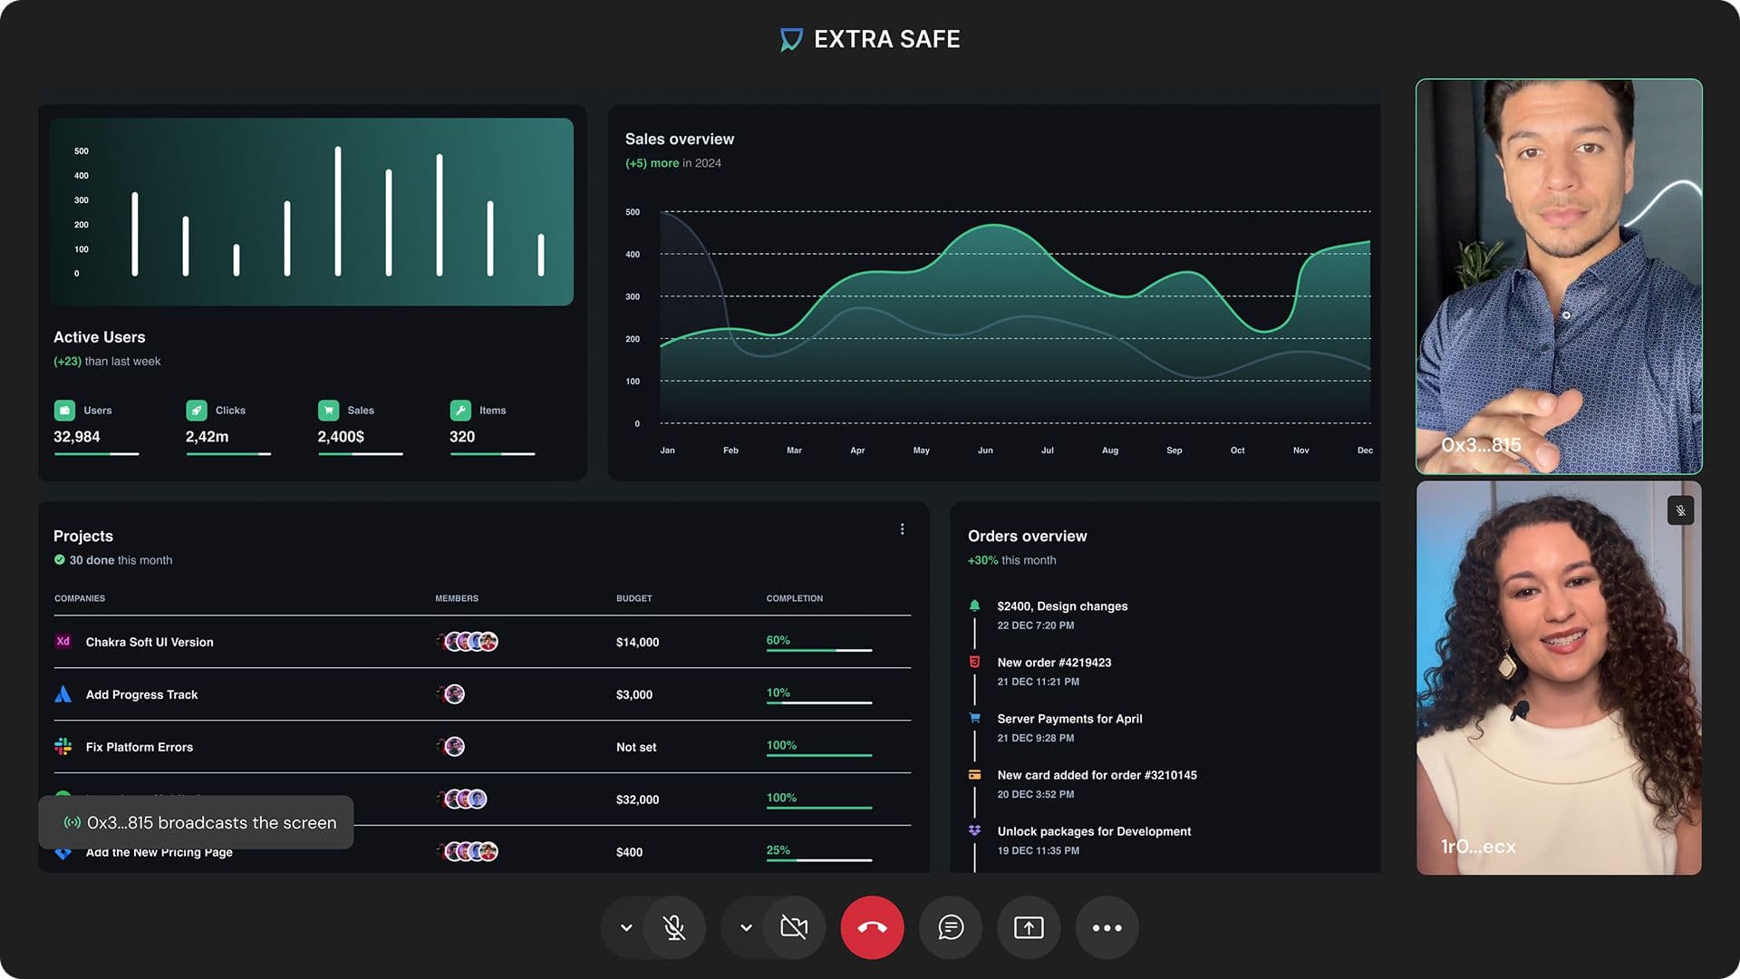Toggle the camera off button
The image size is (1740, 979).
[x=794, y=927]
